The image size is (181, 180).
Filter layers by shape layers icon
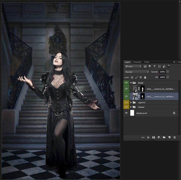159,66
